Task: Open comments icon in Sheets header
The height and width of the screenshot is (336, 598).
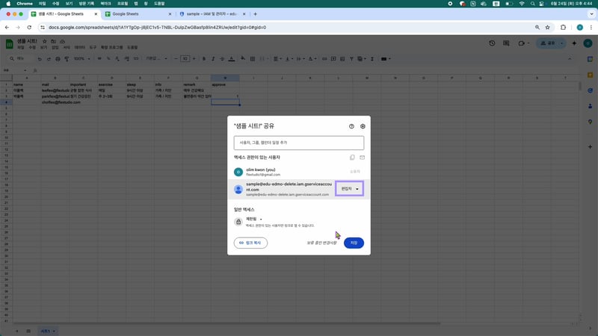Action: click(x=506, y=43)
